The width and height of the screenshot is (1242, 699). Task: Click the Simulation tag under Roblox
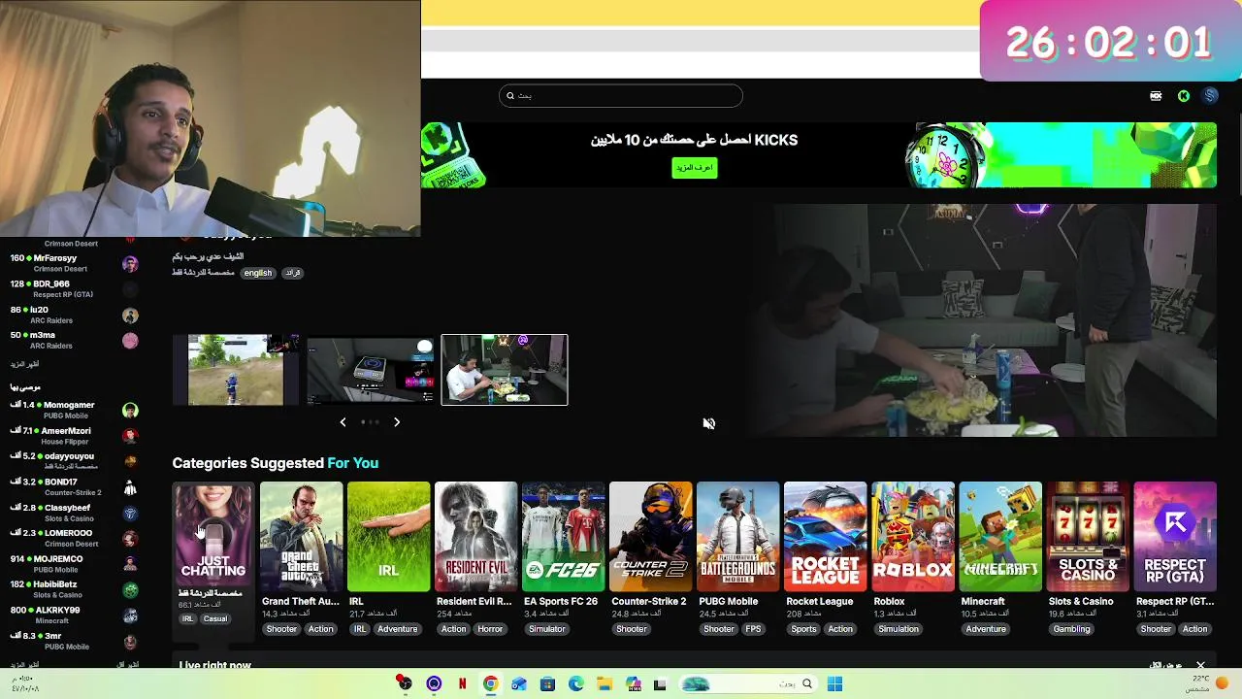(x=899, y=629)
